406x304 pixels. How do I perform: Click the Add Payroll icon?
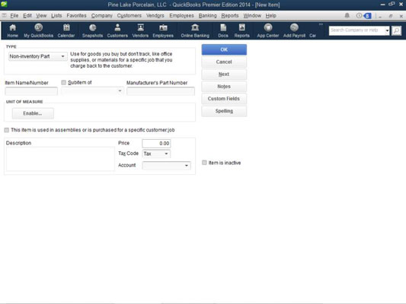(294, 30)
